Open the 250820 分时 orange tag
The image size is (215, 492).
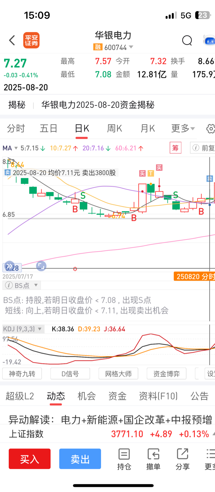[194, 277]
